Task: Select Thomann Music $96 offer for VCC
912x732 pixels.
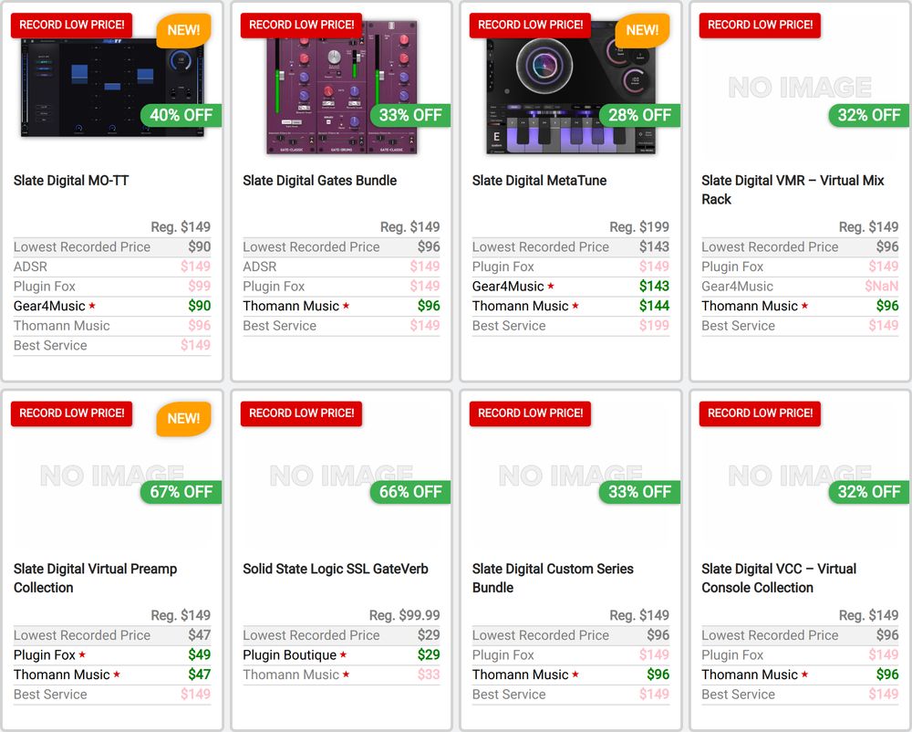Action: point(800,675)
